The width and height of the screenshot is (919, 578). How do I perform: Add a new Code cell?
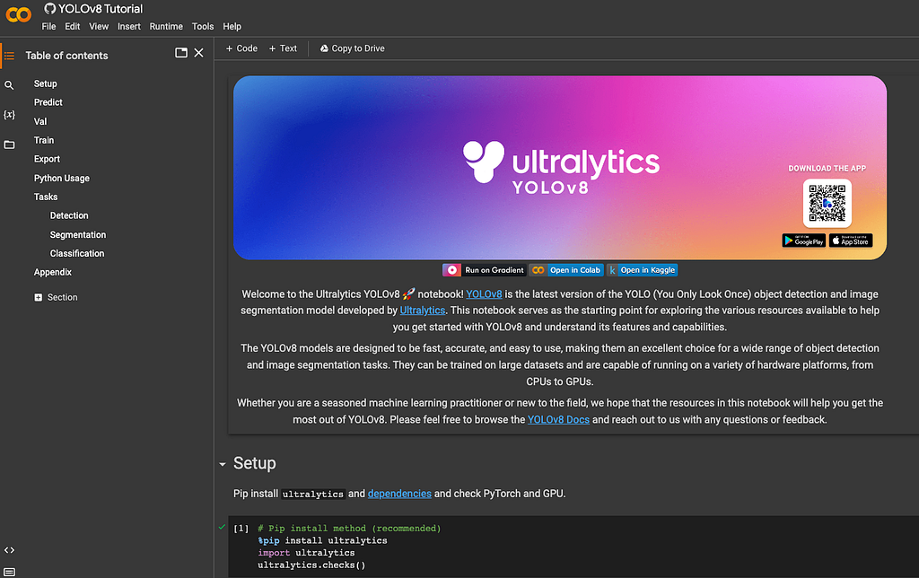[x=241, y=48]
